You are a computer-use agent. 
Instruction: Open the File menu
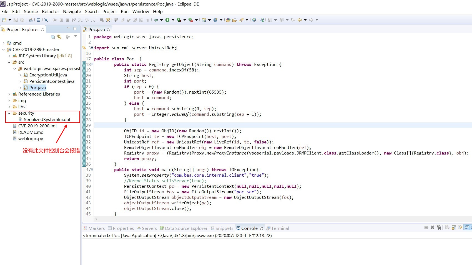click(x=5, y=11)
